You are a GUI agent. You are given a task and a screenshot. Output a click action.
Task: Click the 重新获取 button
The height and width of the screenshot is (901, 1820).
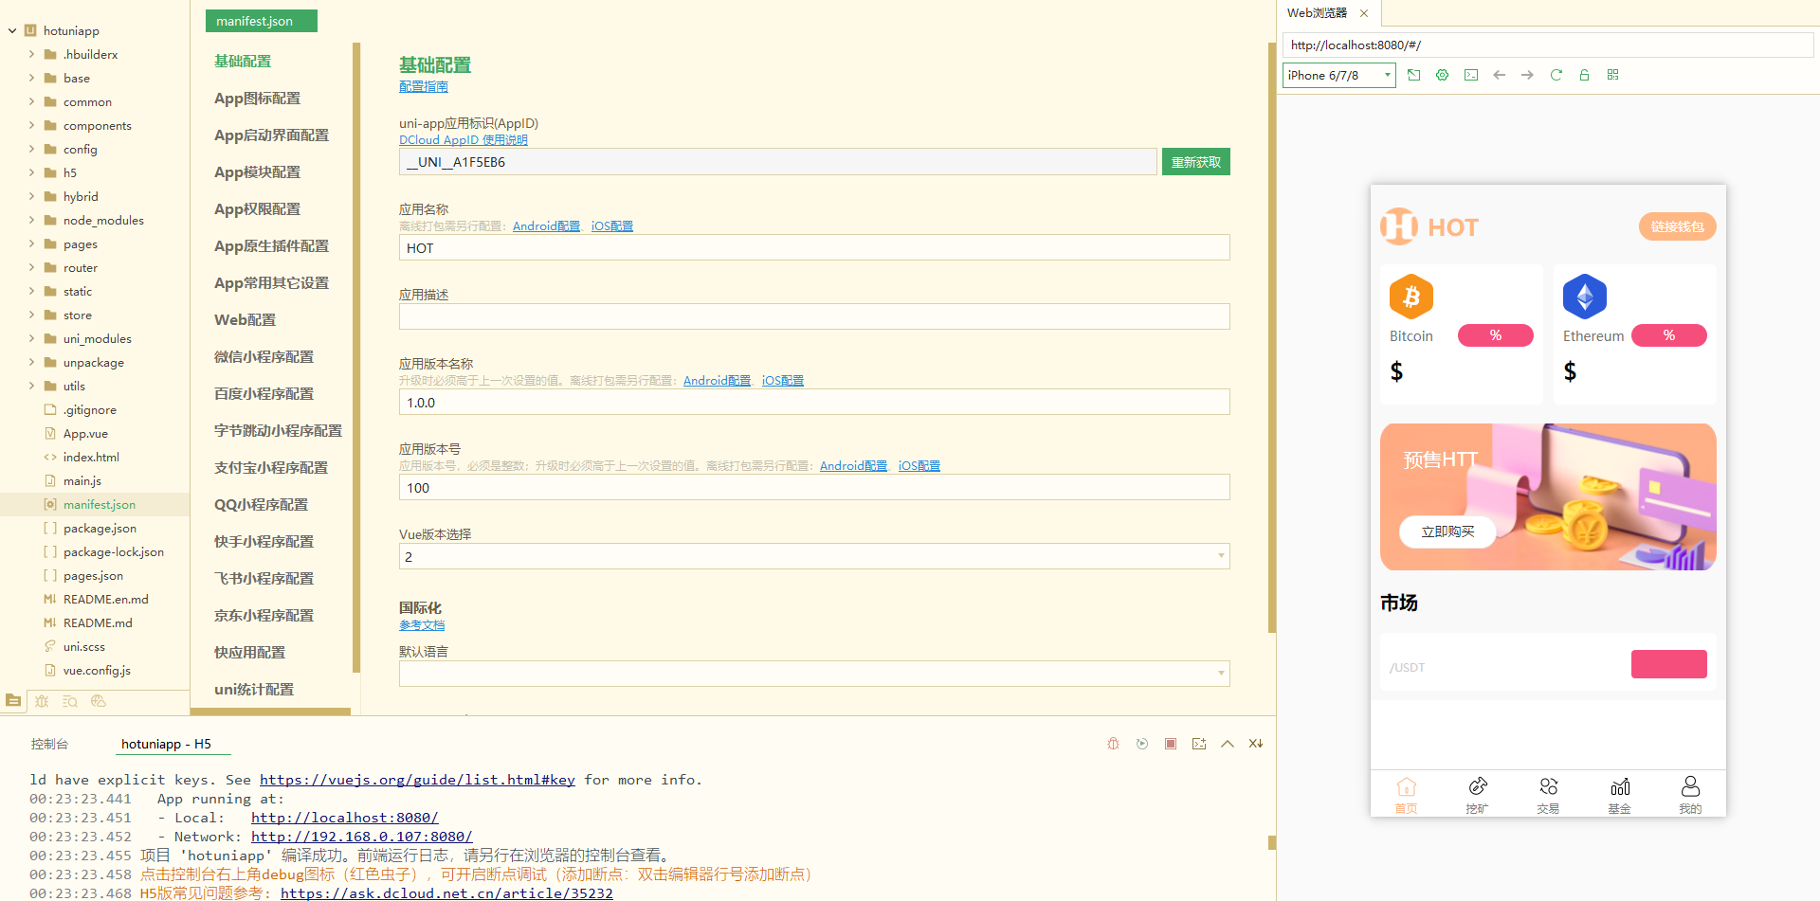pyautogui.click(x=1195, y=161)
